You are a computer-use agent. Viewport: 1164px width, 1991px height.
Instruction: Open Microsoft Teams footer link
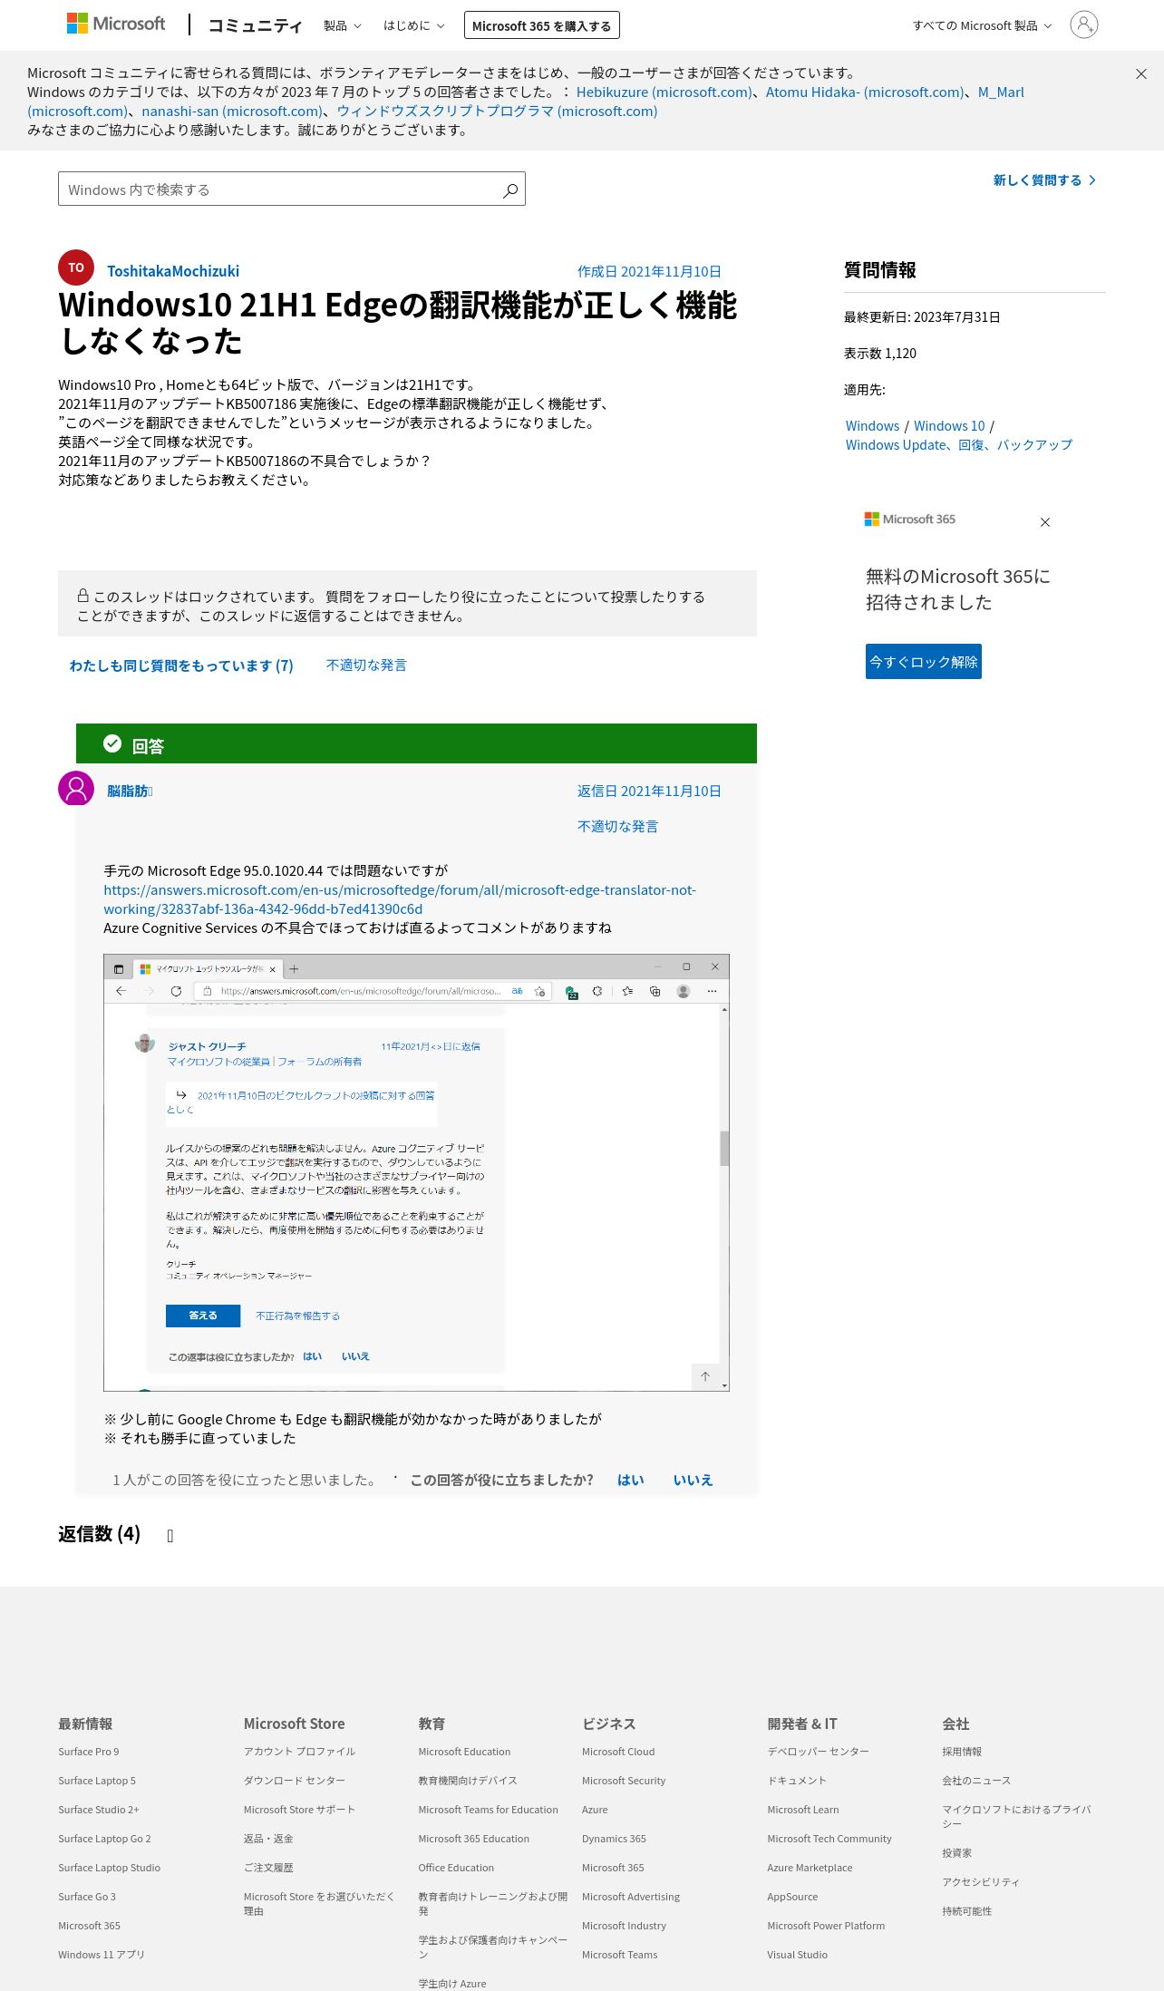coord(620,1955)
